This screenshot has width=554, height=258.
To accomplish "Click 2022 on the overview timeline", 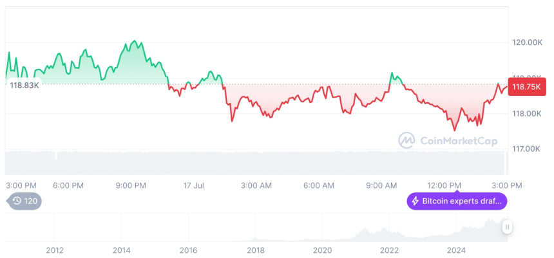I will click(x=389, y=250).
